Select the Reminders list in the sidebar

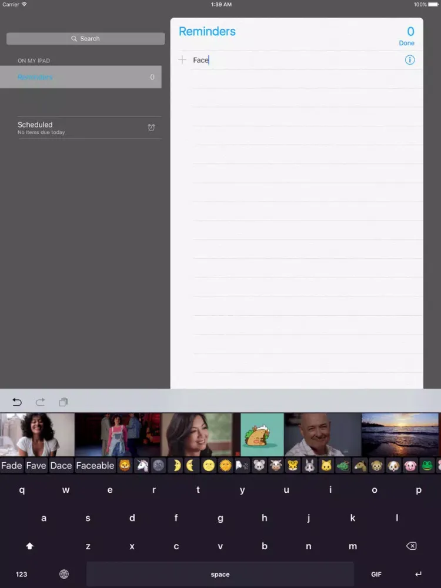81,77
